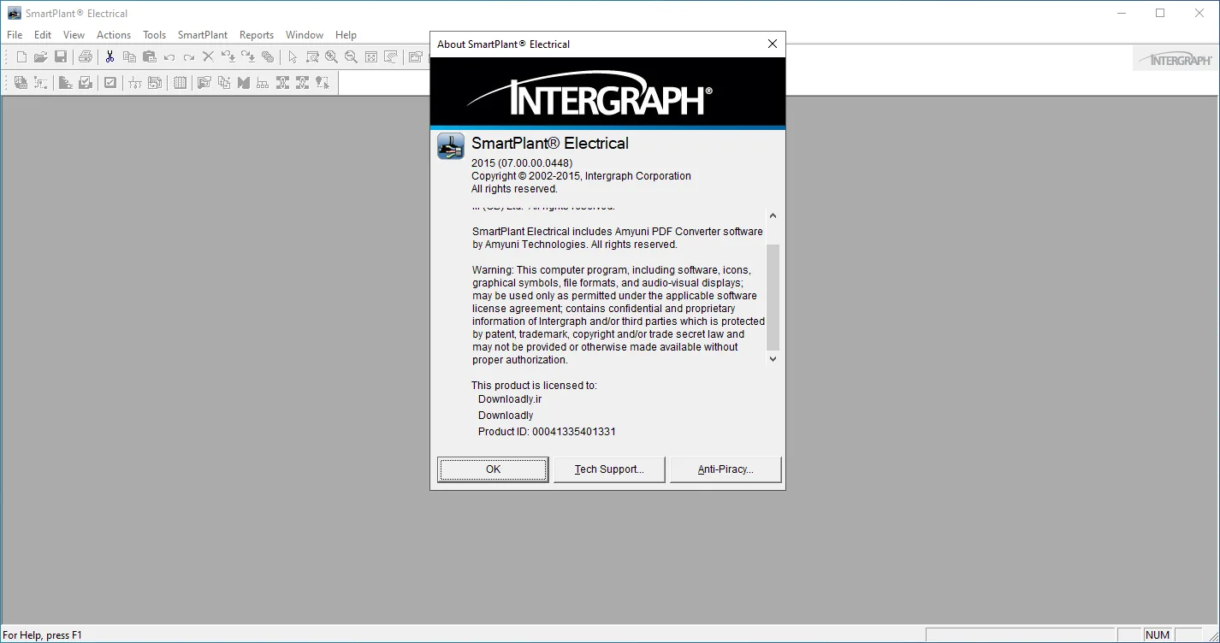Screen dimensions: 1220x643
Task: Click the Delete X icon
Action: [x=208, y=57]
